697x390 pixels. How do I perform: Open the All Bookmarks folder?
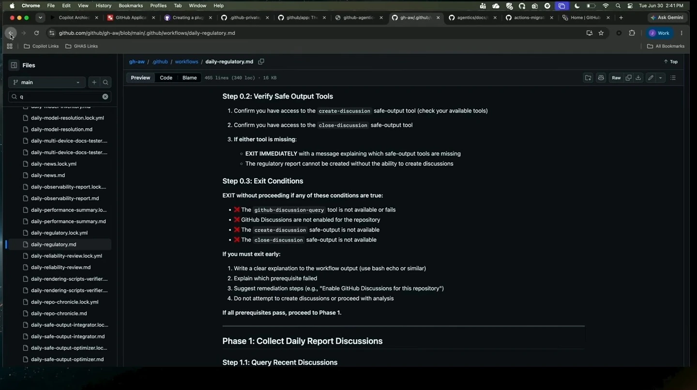[x=666, y=46]
